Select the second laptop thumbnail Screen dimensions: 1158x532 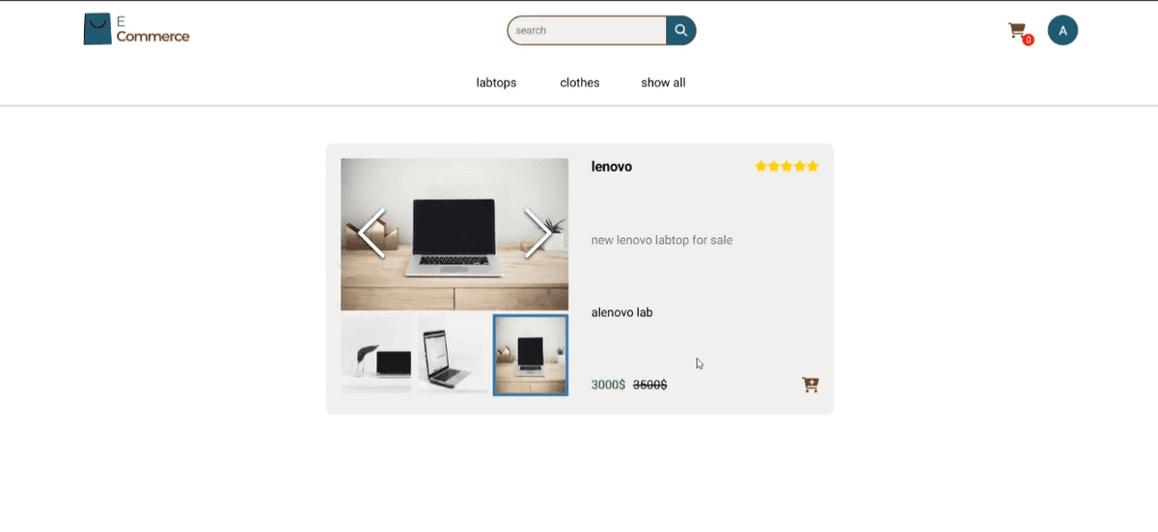[x=453, y=355]
